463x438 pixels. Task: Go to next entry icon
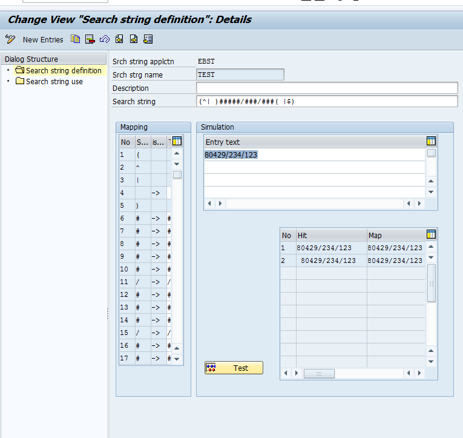[134, 39]
